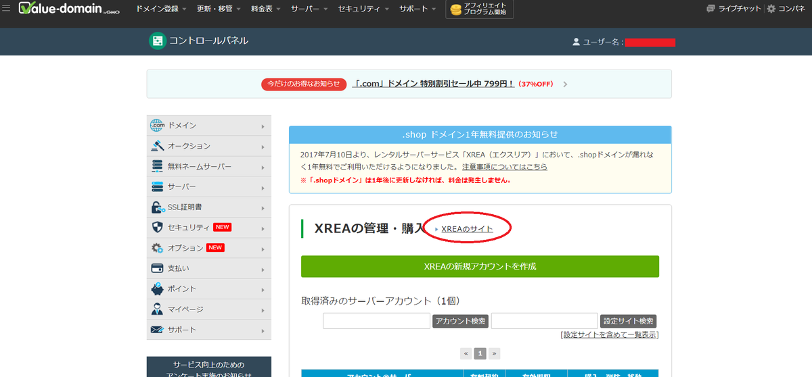The image size is (812, 377).
Task: Click the SSL padlock icon
Action: pos(157,207)
